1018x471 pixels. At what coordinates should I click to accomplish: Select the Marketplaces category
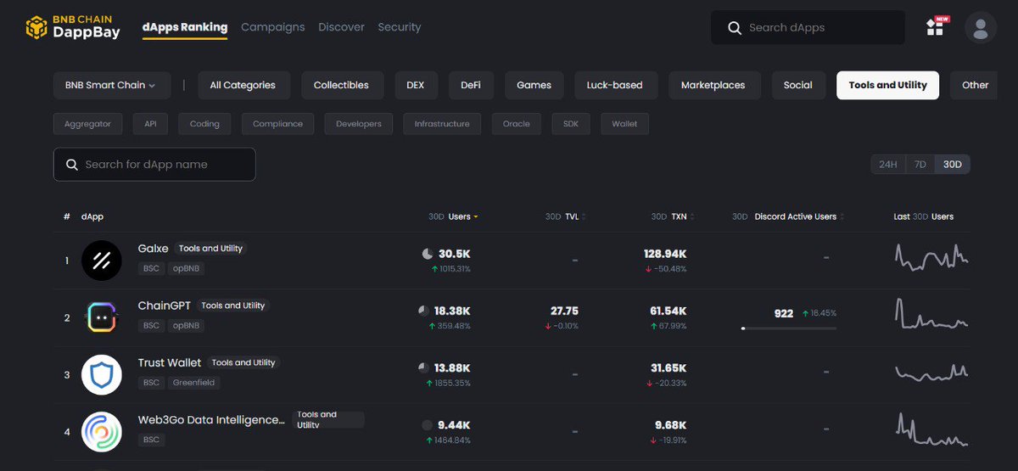click(x=713, y=85)
